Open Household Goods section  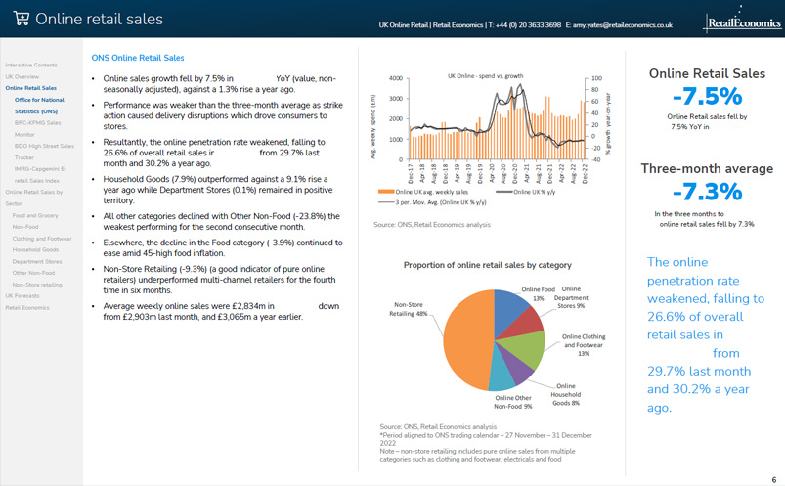[35, 250]
